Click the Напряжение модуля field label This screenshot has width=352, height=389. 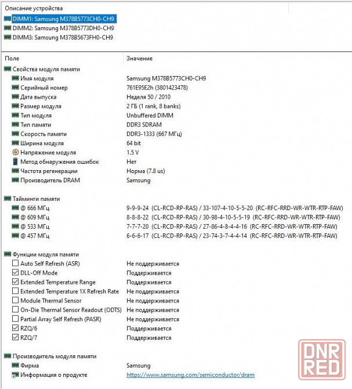pyautogui.click(x=48, y=153)
